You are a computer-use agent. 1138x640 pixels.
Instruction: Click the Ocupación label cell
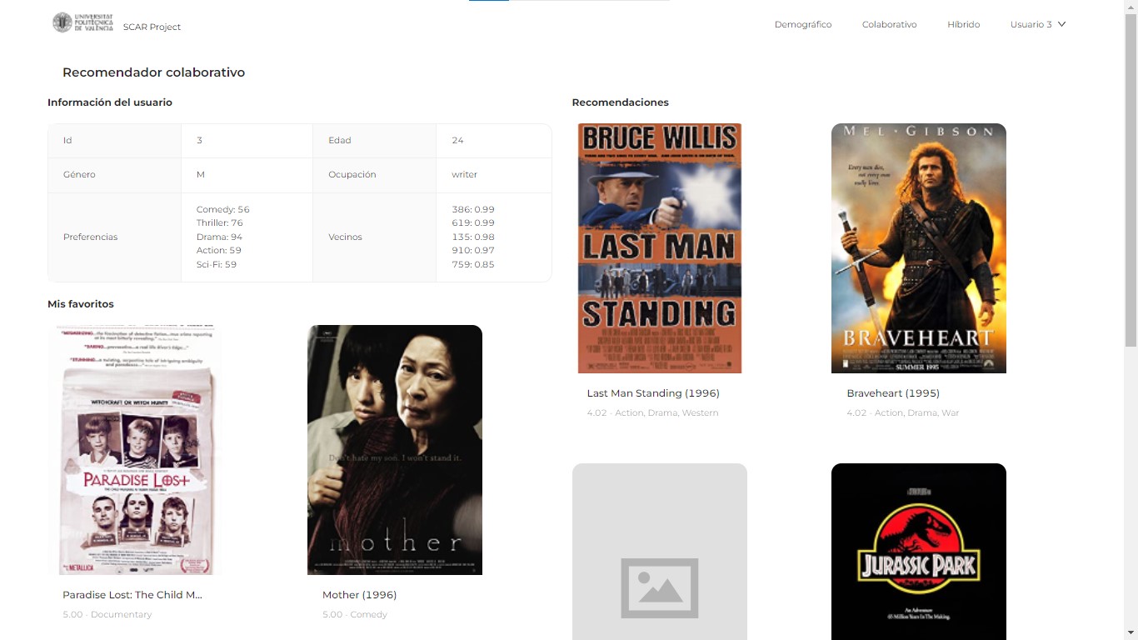(374, 175)
